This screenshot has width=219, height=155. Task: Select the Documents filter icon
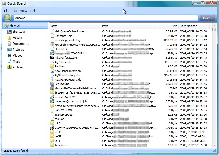pos(10,44)
